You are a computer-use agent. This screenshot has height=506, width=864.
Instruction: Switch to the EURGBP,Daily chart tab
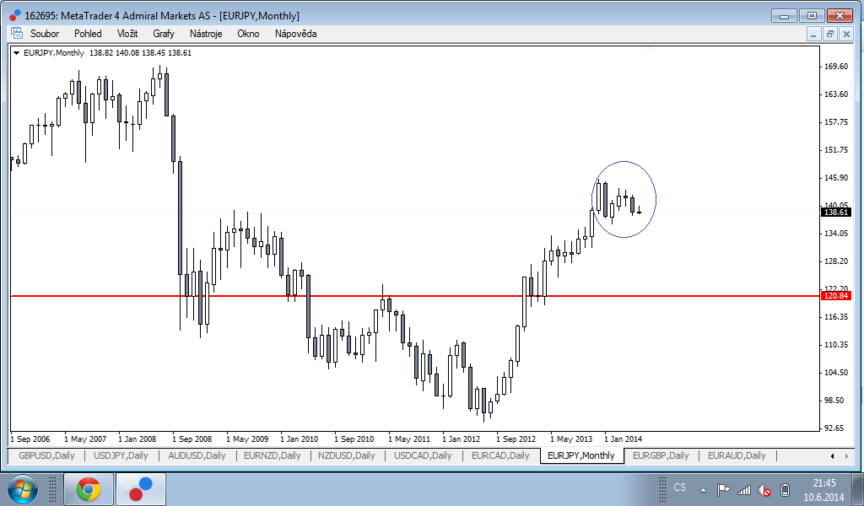coord(661,455)
